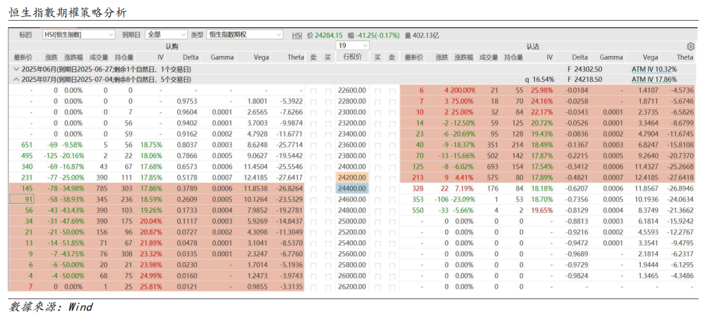Sort puts by 认沽 涨跌幅 column header
Screen dimensions: 702x320
(464, 57)
